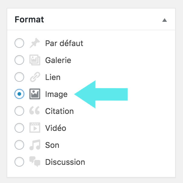Click the Discussion text label
Image resolution: width=183 pixels, height=183 pixels.
click(65, 162)
